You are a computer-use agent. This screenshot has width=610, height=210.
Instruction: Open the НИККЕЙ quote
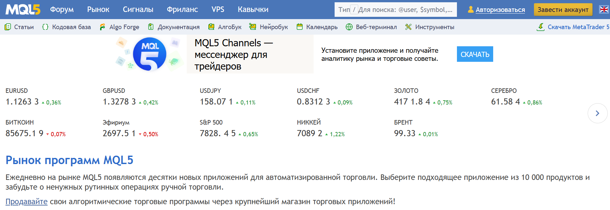point(321,129)
